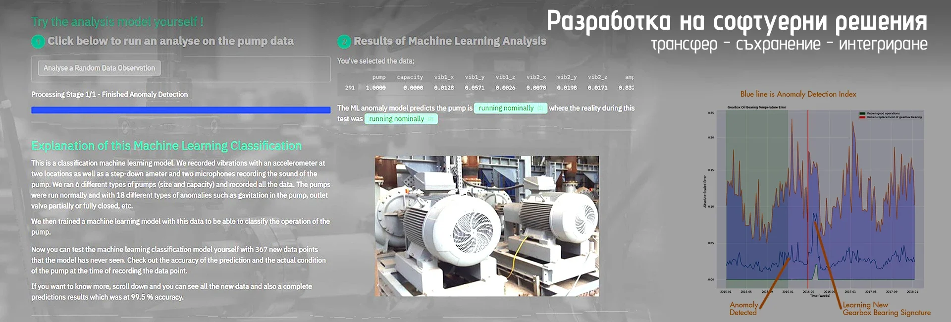Click the 'Try the analysis model yourself !' heading
The image size is (951, 322).
[x=117, y=22]
